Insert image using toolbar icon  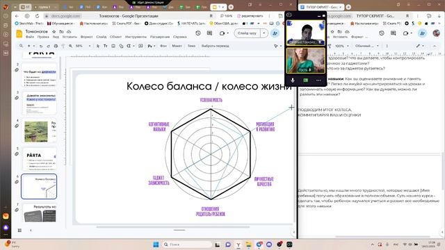click(113, 46)
